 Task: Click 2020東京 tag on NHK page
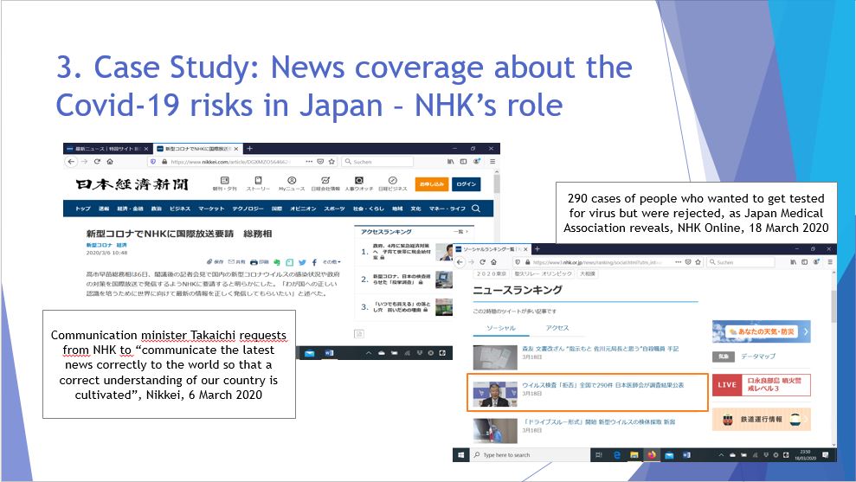[491, 273]
